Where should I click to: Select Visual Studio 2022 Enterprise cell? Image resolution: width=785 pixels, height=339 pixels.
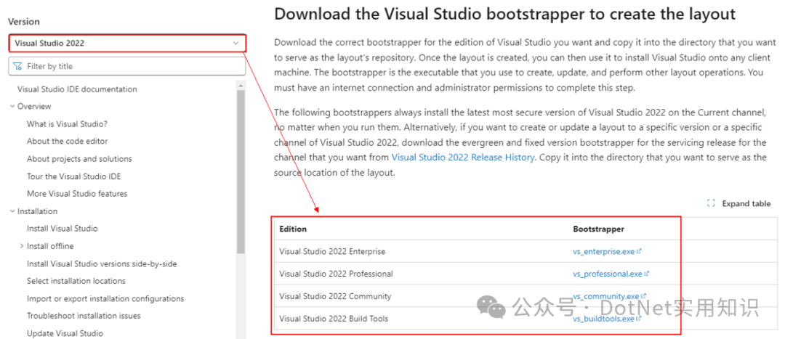(x=332, y=251)
